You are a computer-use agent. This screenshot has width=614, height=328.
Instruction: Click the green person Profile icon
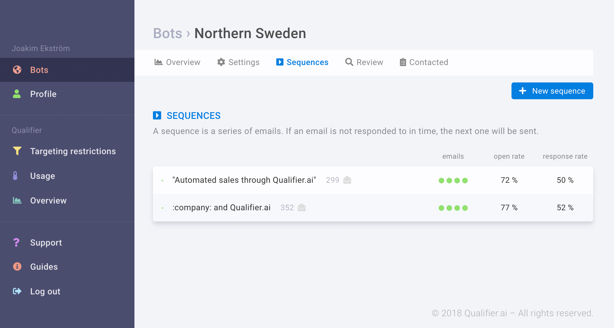(x=17, y=94)
